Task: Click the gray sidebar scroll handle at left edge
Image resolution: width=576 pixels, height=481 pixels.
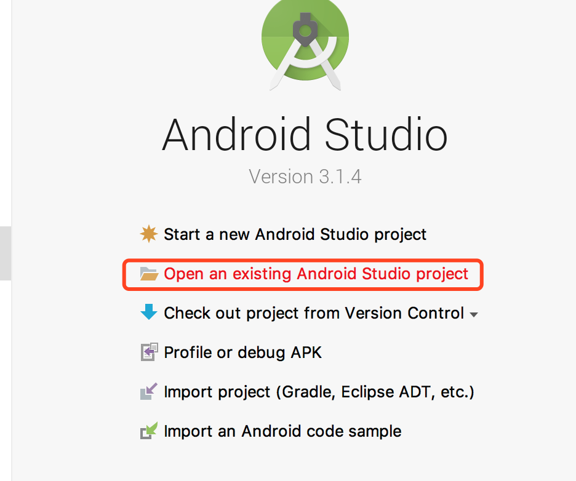Action: pos(6,253)
